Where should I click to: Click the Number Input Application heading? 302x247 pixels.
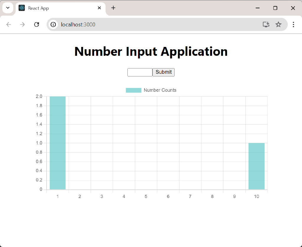click(151, 51)
